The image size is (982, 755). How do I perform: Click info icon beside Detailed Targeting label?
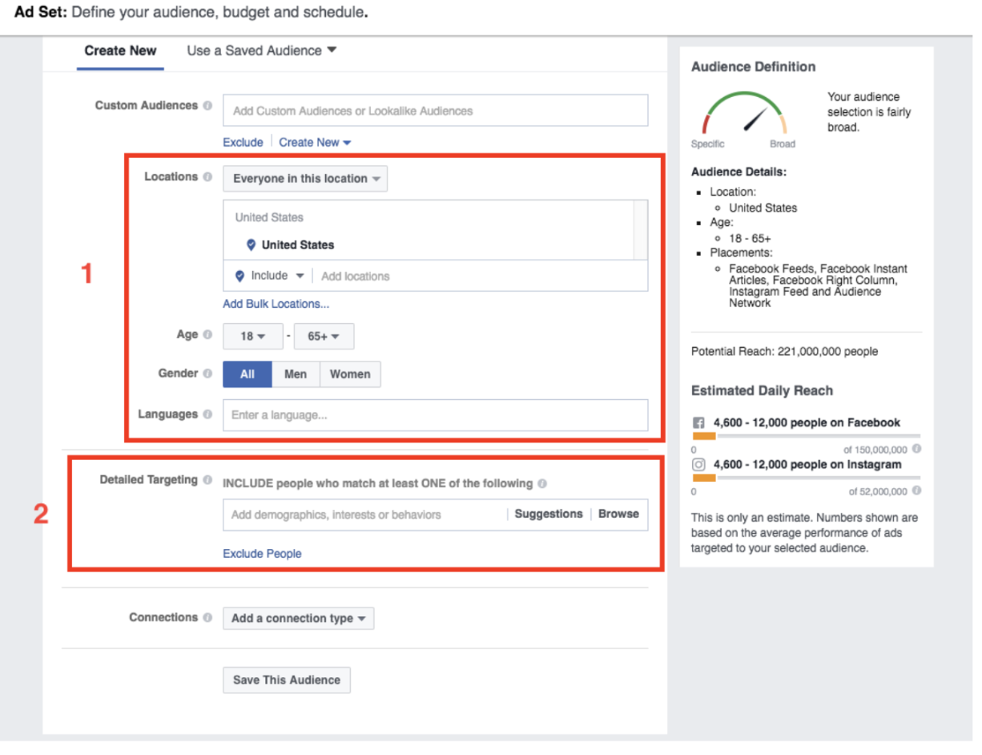pyautogui.click(x=207, y=480)
